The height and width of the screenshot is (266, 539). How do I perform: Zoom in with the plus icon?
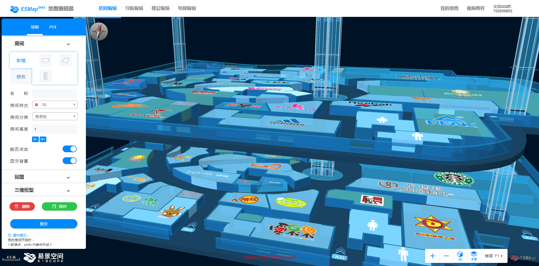[433, 256]
